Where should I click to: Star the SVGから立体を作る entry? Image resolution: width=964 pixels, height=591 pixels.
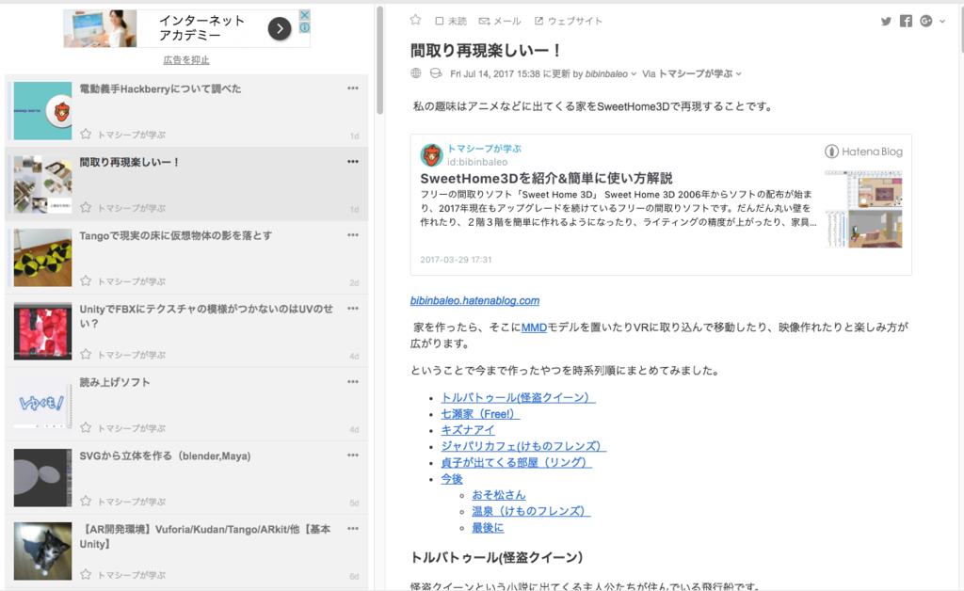tap(86, 501)
